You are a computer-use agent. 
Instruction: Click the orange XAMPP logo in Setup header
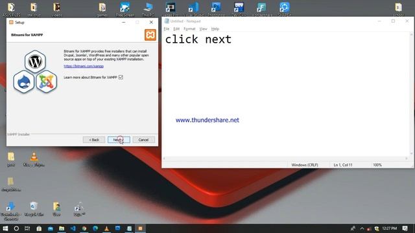point(150,35)
